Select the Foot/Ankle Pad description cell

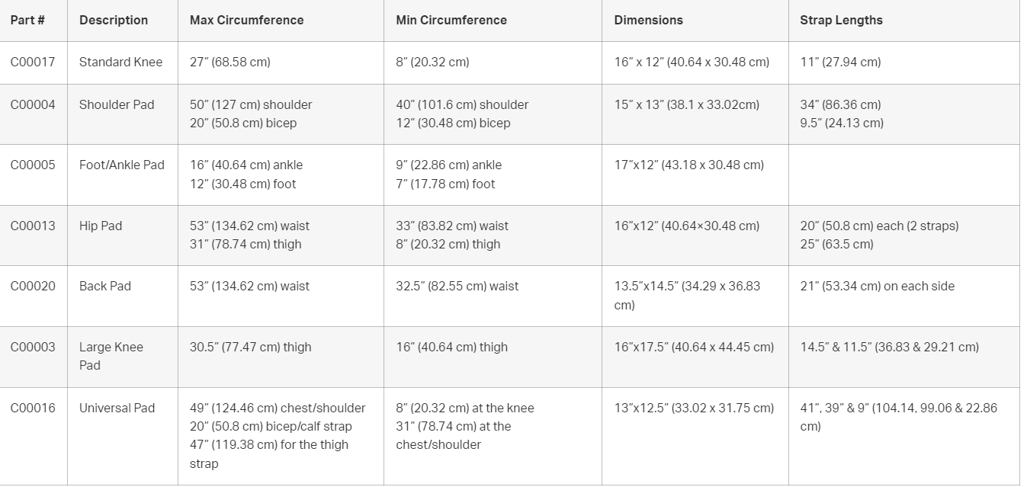coord(123,175)
